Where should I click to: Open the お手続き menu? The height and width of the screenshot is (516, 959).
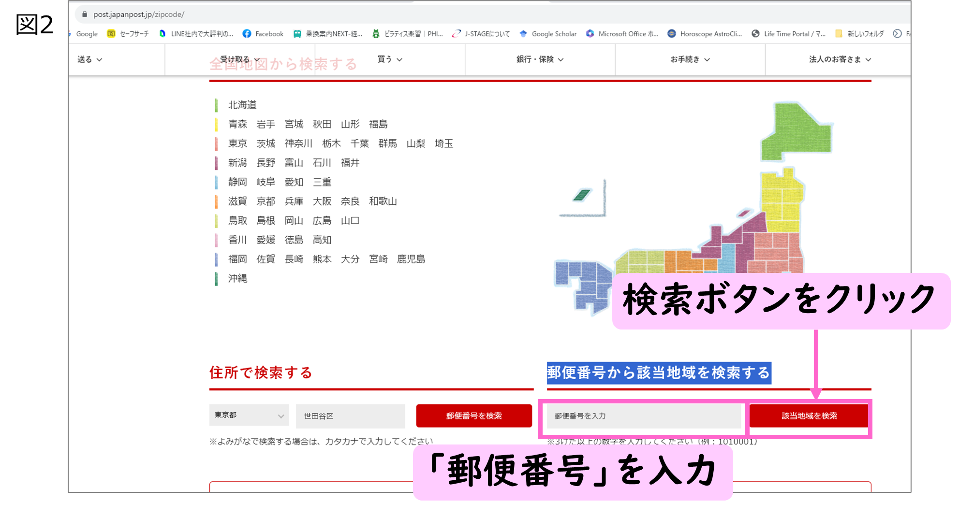tap(690, 59)
